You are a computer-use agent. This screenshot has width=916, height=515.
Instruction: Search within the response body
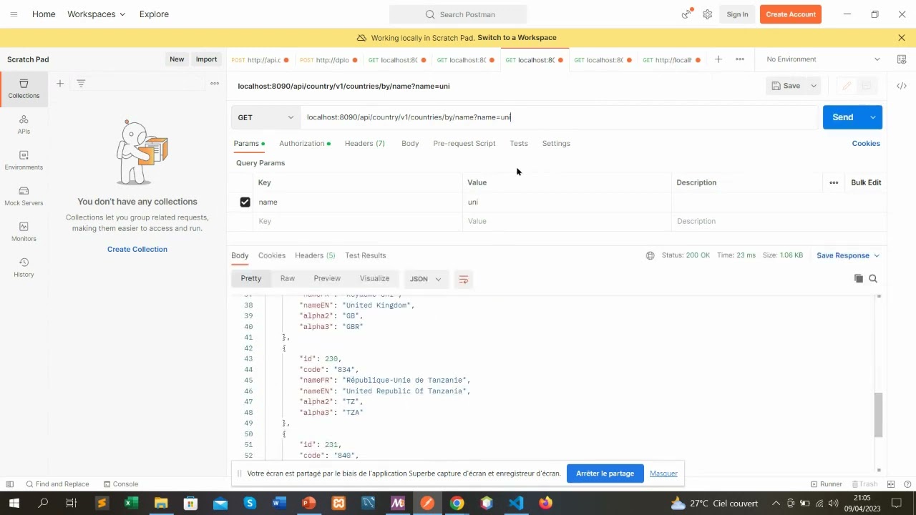[873, 278]
